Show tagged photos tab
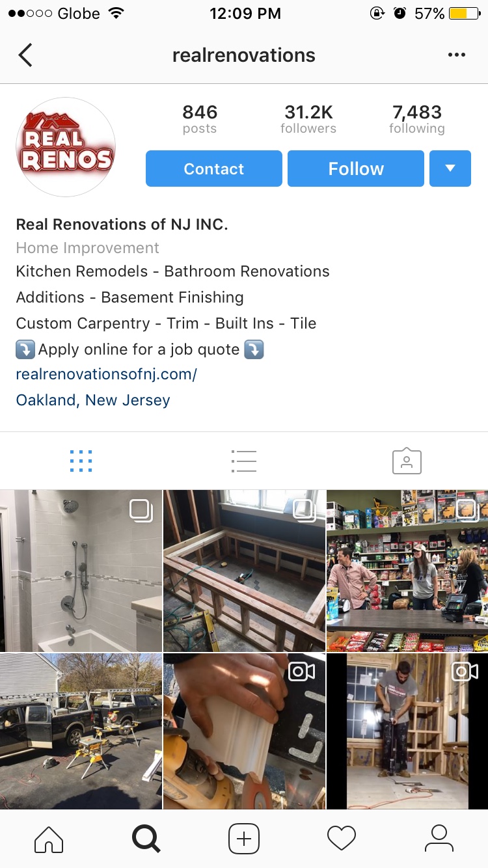This screenshot has height=868, width=488. pyautogui.click(x=407, y=461)
